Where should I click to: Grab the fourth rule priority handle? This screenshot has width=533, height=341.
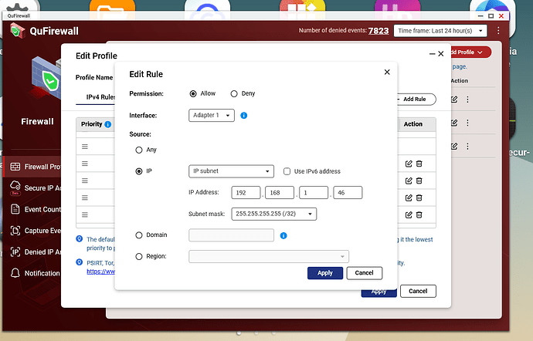click(x=85, y=198)
